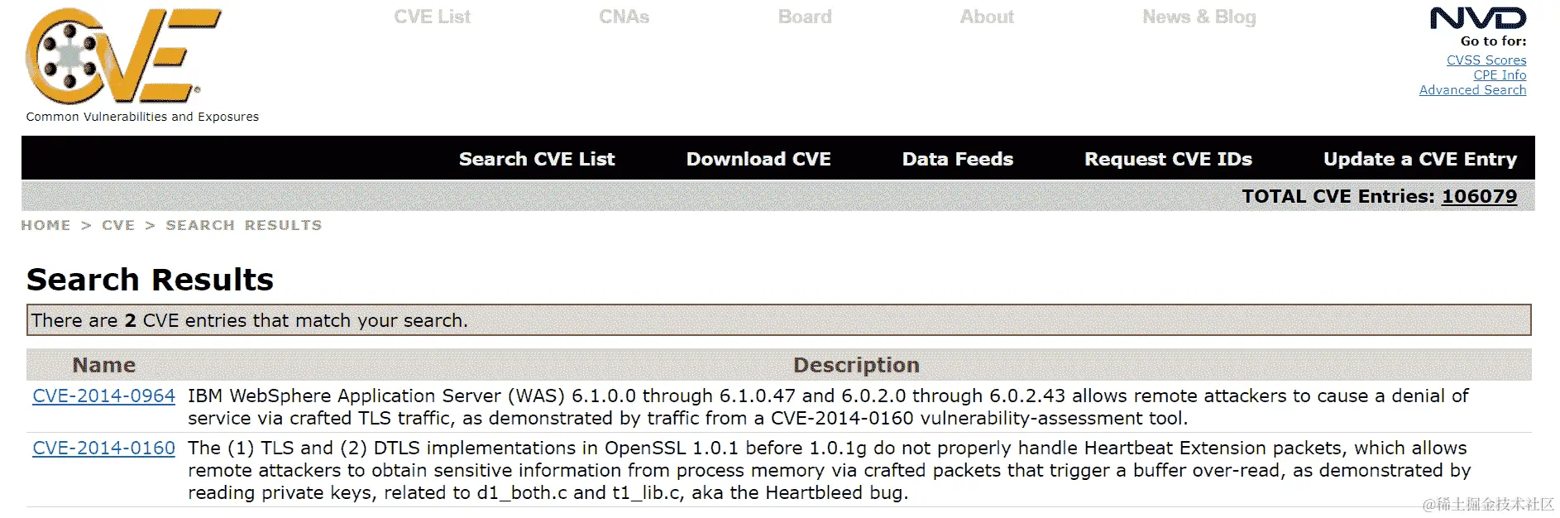The height and width of the screenshot is (518, 1560).
Task: Open CVSS Scores link
Action: pos(1486,60)
